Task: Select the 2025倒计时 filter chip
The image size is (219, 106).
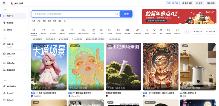Action: 77,39
